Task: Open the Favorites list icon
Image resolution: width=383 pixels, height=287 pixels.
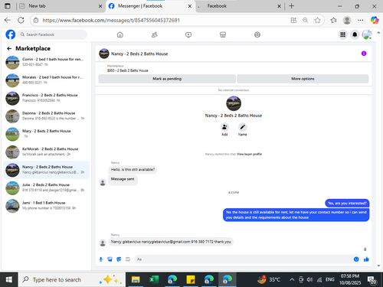Action: 333,20
